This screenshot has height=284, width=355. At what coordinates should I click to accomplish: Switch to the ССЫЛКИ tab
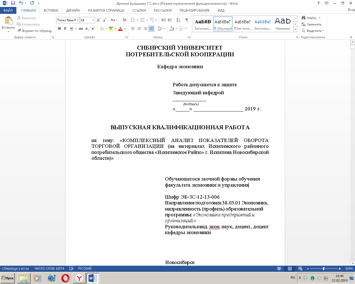pos(139,10)
